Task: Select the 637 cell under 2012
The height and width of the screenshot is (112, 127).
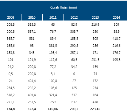Action: click(74, 102)
